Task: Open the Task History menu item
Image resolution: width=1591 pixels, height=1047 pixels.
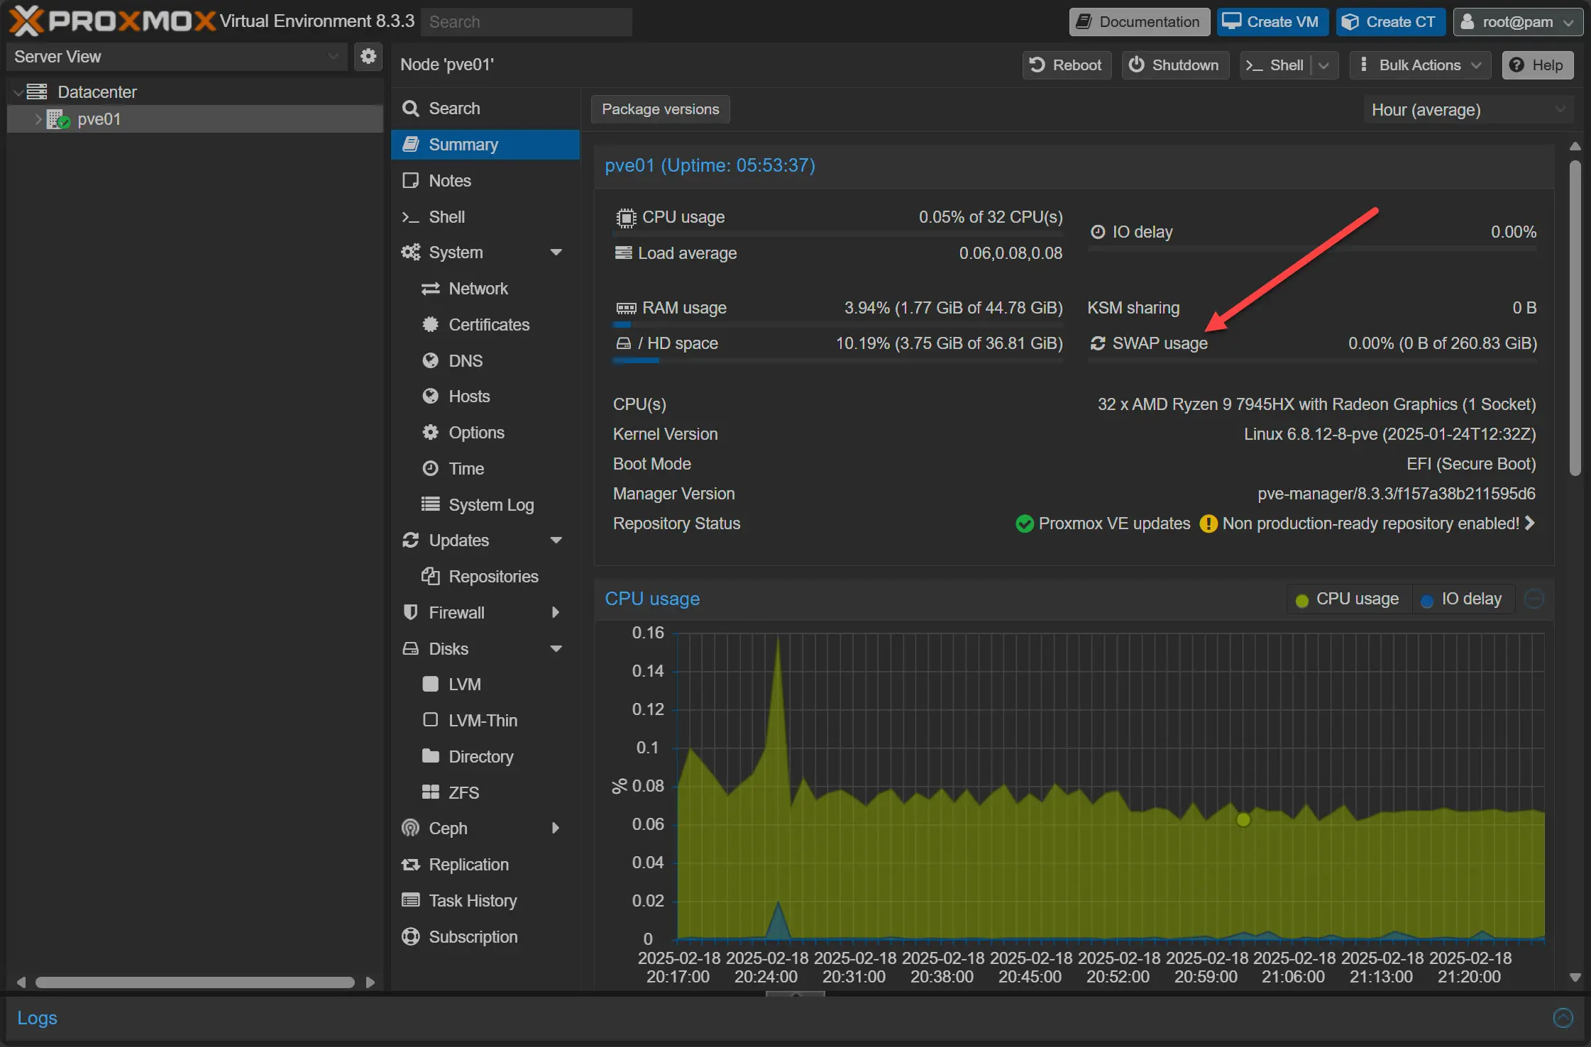Action: pyautogui.click(x=472, y=900)
